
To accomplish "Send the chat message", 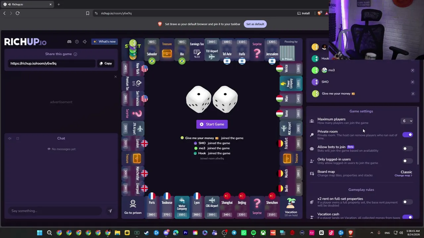I will click(110, 211).
